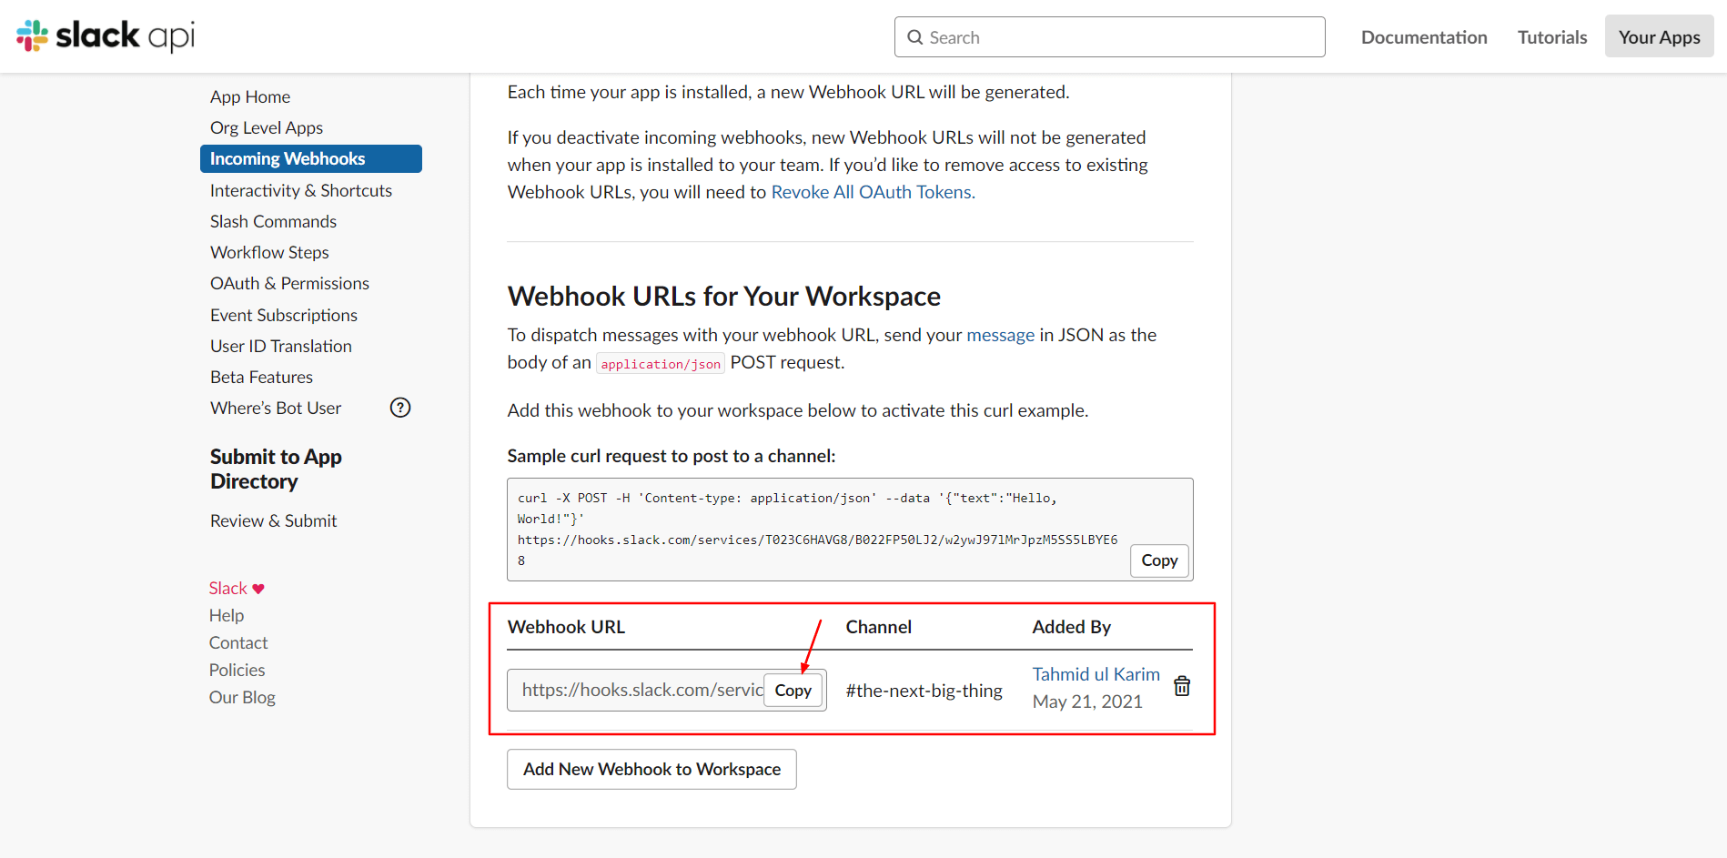Open the help tooltip next to Where's Bot User

pyautogui.click(x=399, y=407)
